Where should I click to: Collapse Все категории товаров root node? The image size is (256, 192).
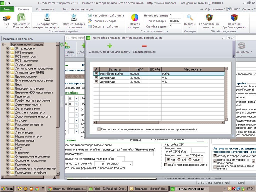[x=3, y=44]
